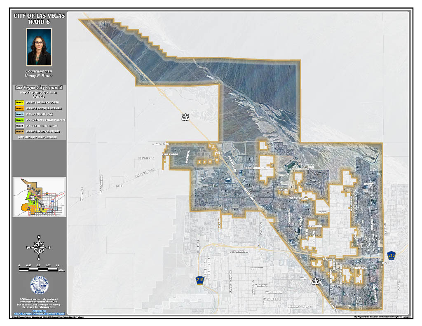422x326 pixels.
Task: Click the City Manager Mike Janssen text
Action: [39, 137]
